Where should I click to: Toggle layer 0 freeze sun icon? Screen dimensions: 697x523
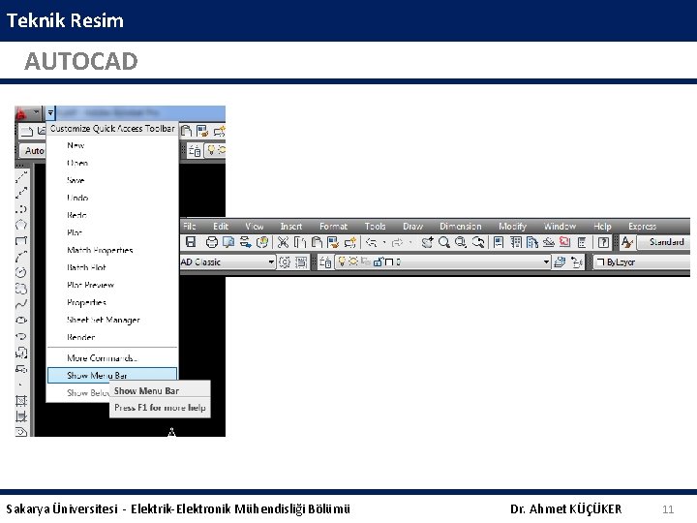(353, 261)
